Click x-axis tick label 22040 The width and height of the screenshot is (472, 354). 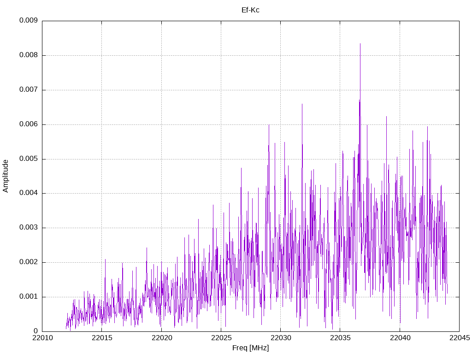coord(400,338)
